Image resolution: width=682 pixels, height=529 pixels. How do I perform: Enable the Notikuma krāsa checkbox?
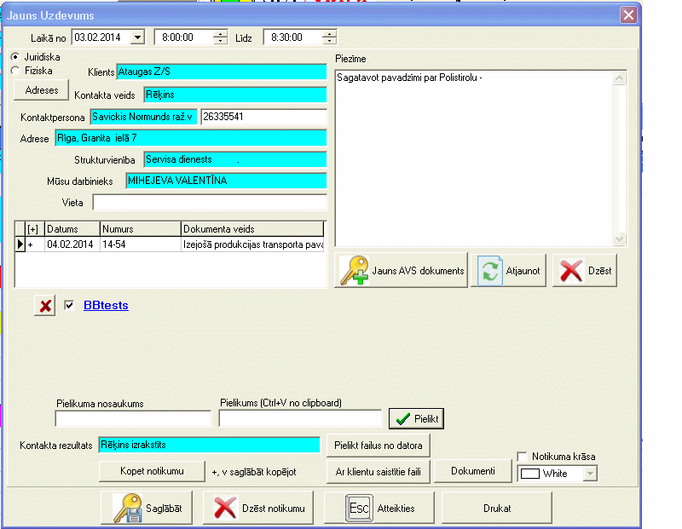click(x=522, y=457)
